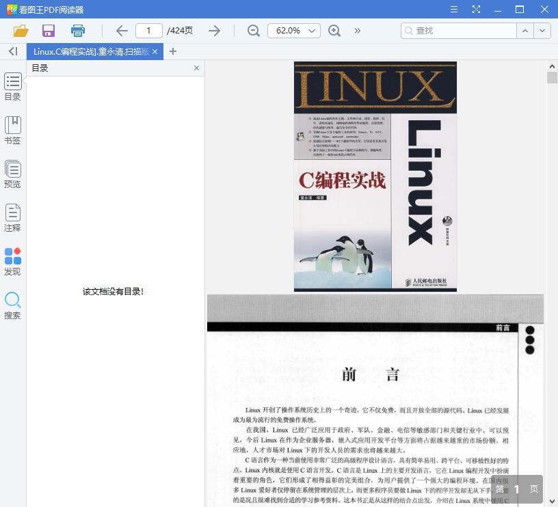Open the 预览 thumbnails sidebar panel
Image resolution: width=558 pixels, height=507 pixels.
point(13,174)
